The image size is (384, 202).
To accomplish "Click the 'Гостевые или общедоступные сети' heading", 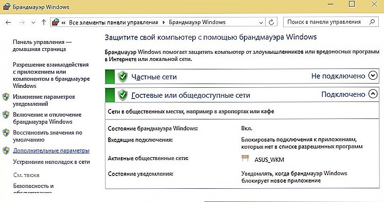I will [x=191, y=95].
